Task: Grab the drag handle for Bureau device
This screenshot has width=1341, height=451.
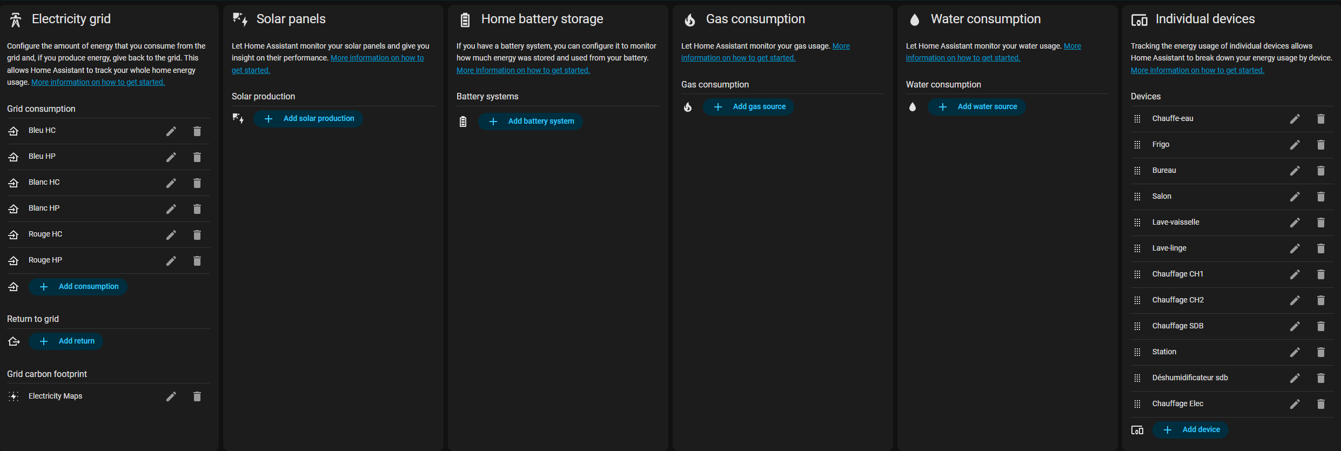Action: click(x=1137, y=171)
